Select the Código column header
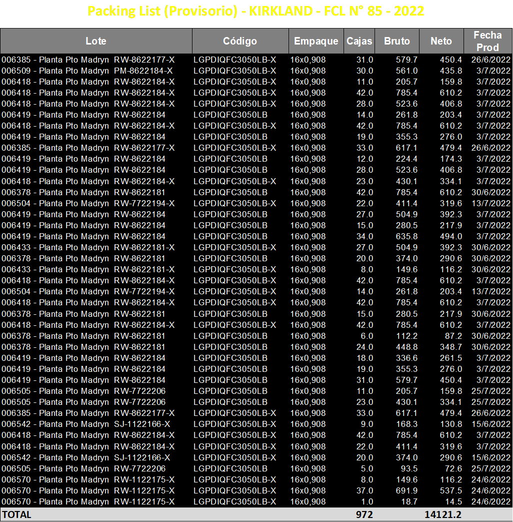 coord(240,41)
